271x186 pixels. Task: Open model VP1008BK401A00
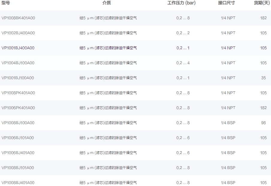pyautogui.click(x=18, y=18)
